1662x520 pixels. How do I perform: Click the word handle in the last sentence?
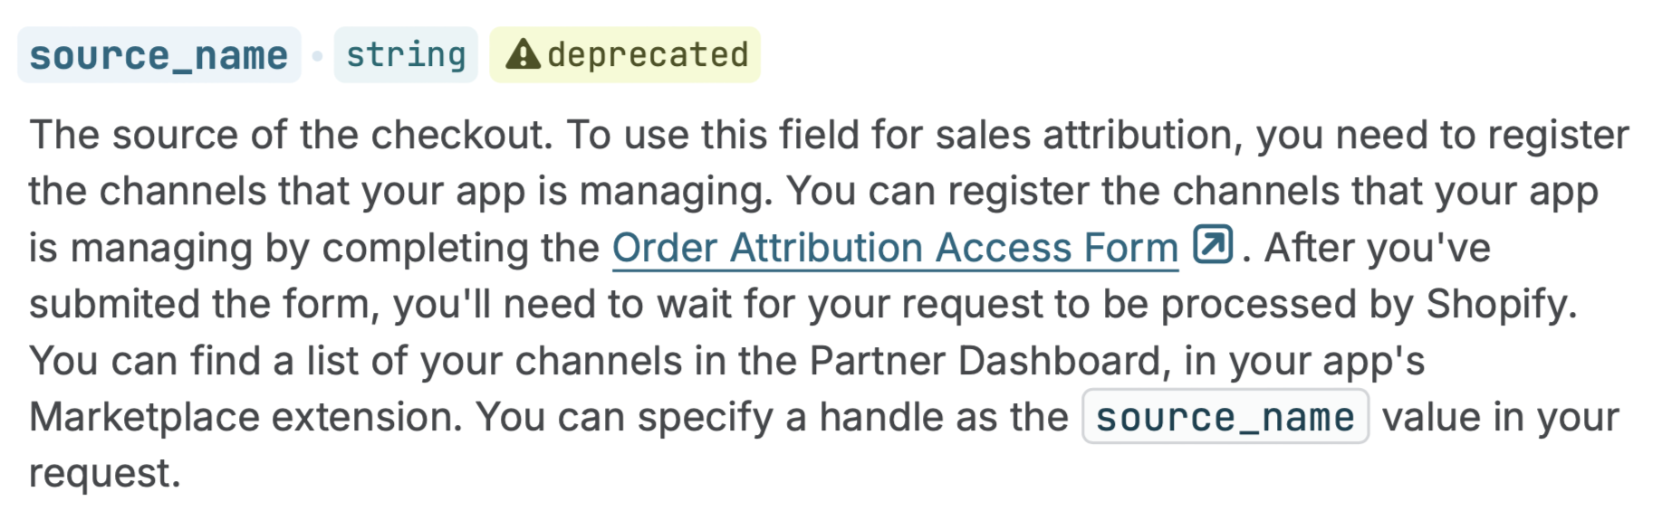click(x=877, y=417)
